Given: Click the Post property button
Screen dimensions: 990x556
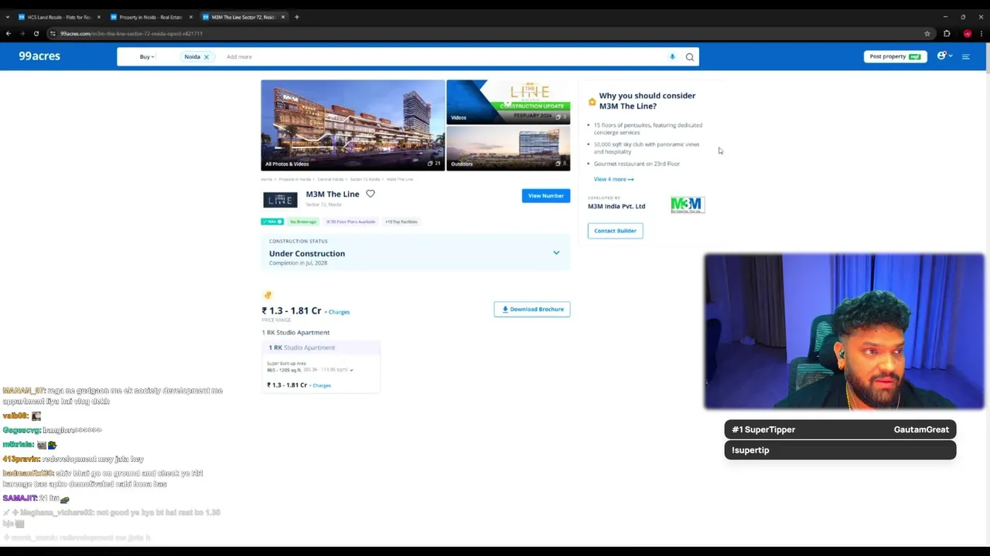Looking at the screenshot, I should [x=895, y=56].
